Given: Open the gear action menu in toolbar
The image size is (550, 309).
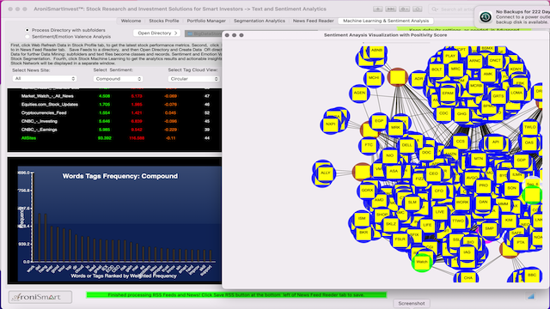Looking at the screenshot, I should click(x=404, y=9).
